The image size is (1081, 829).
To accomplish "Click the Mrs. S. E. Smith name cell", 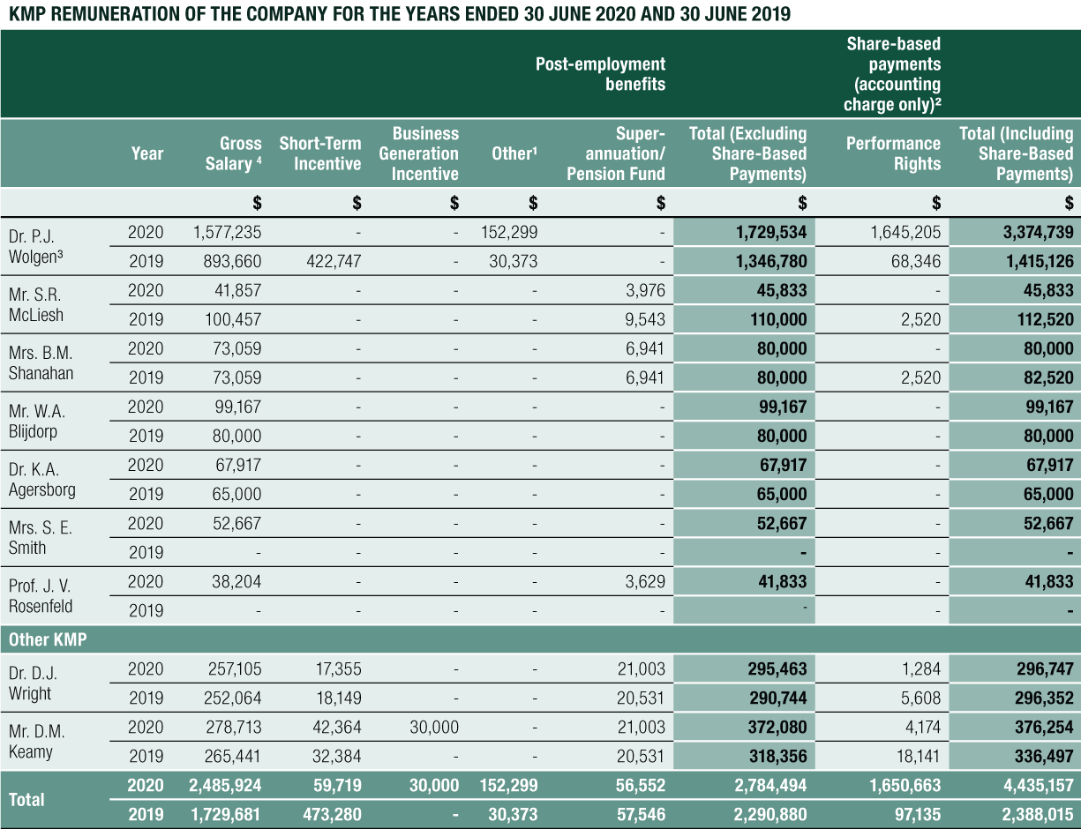I will (41, 537).
